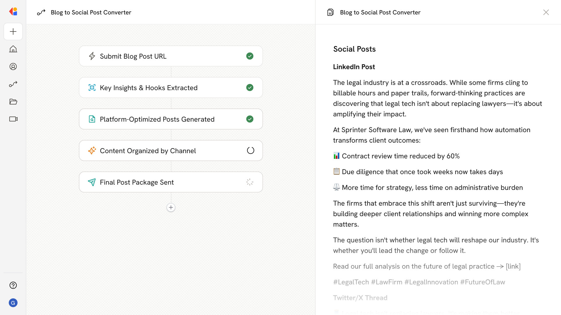Toggle the completion check on Key Insights & Hooks Extracted
The image size is (561, 315).
(x=250, y=87)
